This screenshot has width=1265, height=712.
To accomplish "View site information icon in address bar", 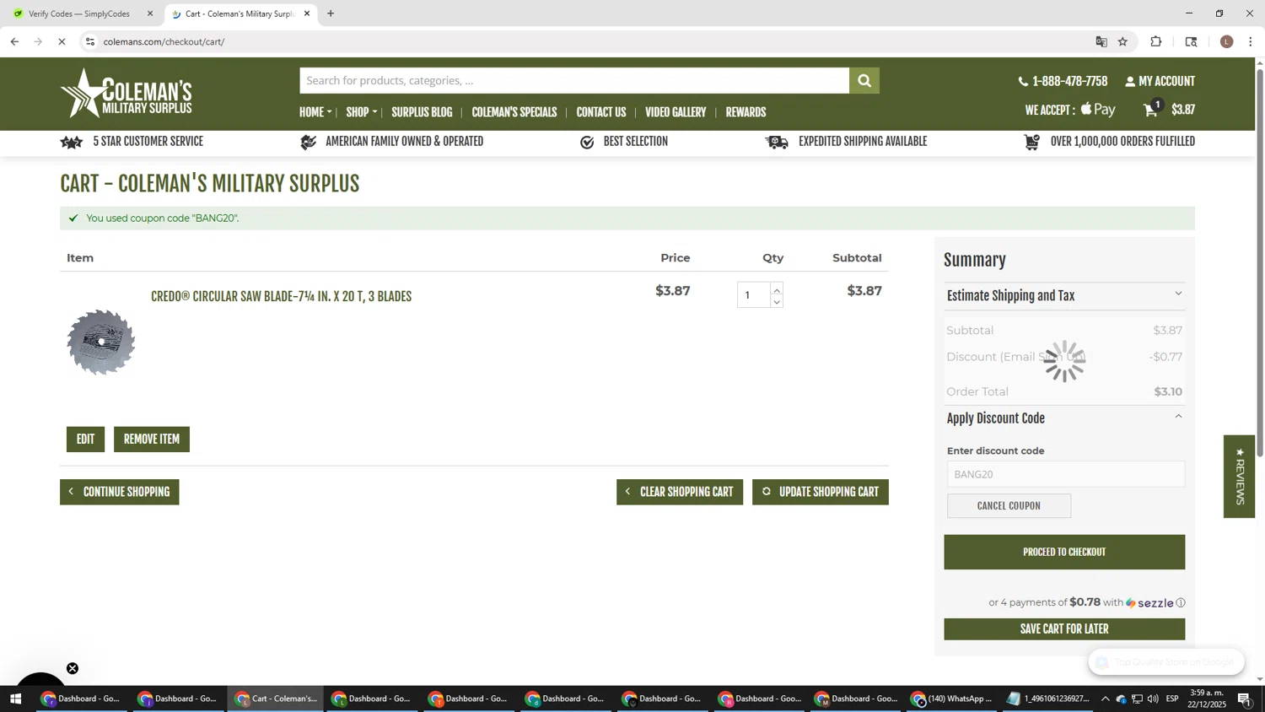I will pyautogui.click(x=90, y=41).
